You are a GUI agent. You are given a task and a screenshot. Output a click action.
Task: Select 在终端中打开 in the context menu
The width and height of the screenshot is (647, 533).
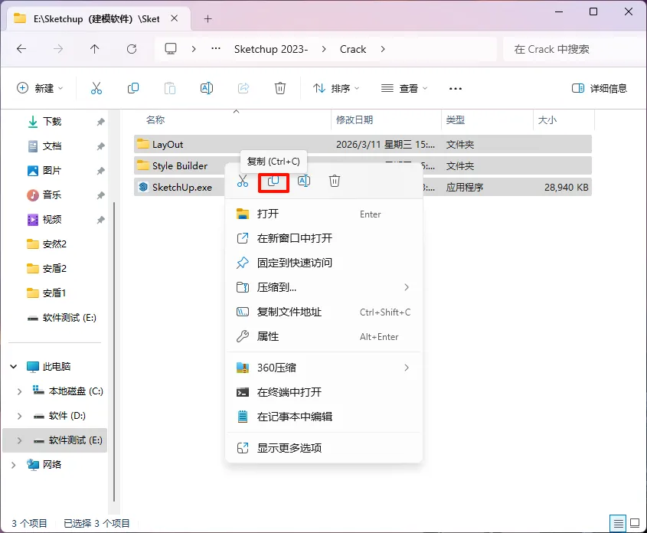[324, 392]
